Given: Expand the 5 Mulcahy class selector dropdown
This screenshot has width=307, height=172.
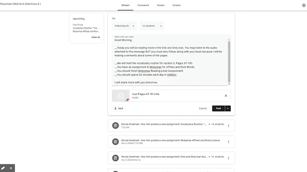Looking at the screenshot, I should [x=125, y=26].
